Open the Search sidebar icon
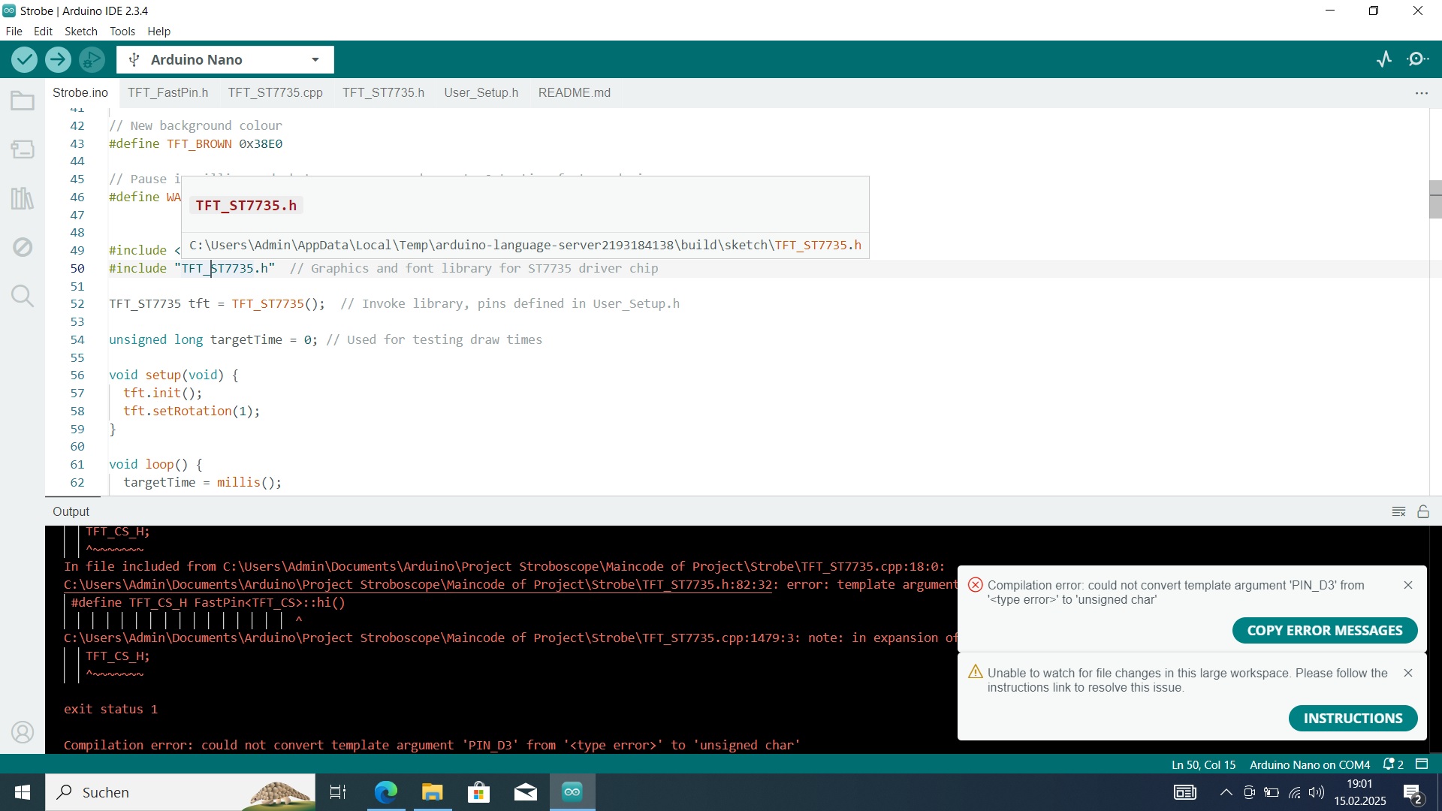Image resolution: width=1442 pixels, height=811 pixels. (x=23, y=296)
